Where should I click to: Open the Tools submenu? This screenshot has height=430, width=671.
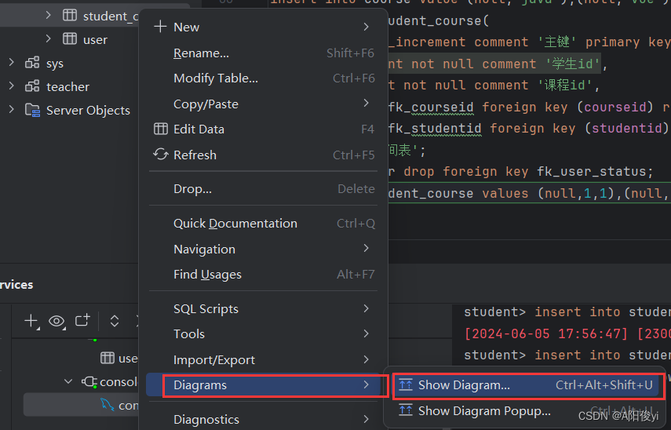coord(366,333)
